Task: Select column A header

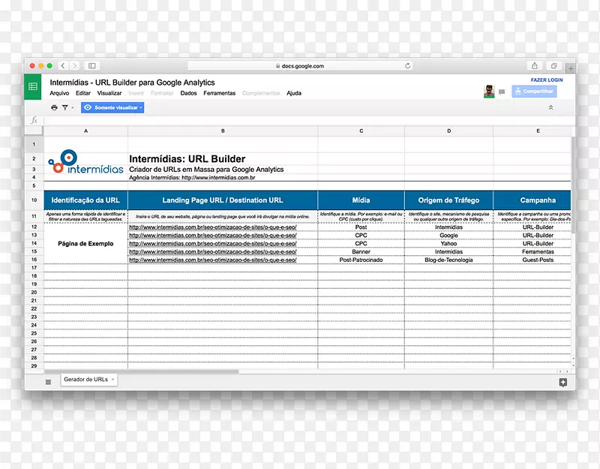Action: (85, 131)
